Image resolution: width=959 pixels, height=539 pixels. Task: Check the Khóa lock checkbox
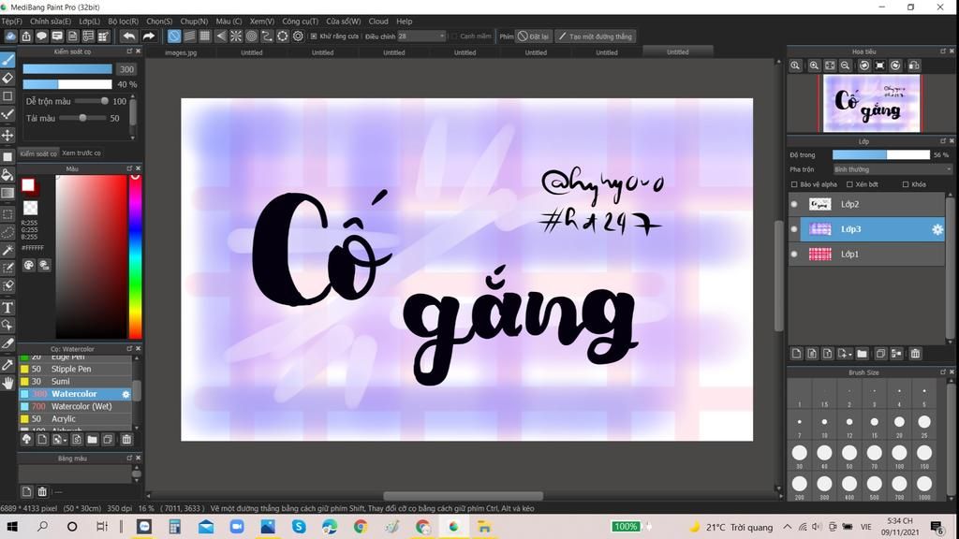click(x=906, y=184)
